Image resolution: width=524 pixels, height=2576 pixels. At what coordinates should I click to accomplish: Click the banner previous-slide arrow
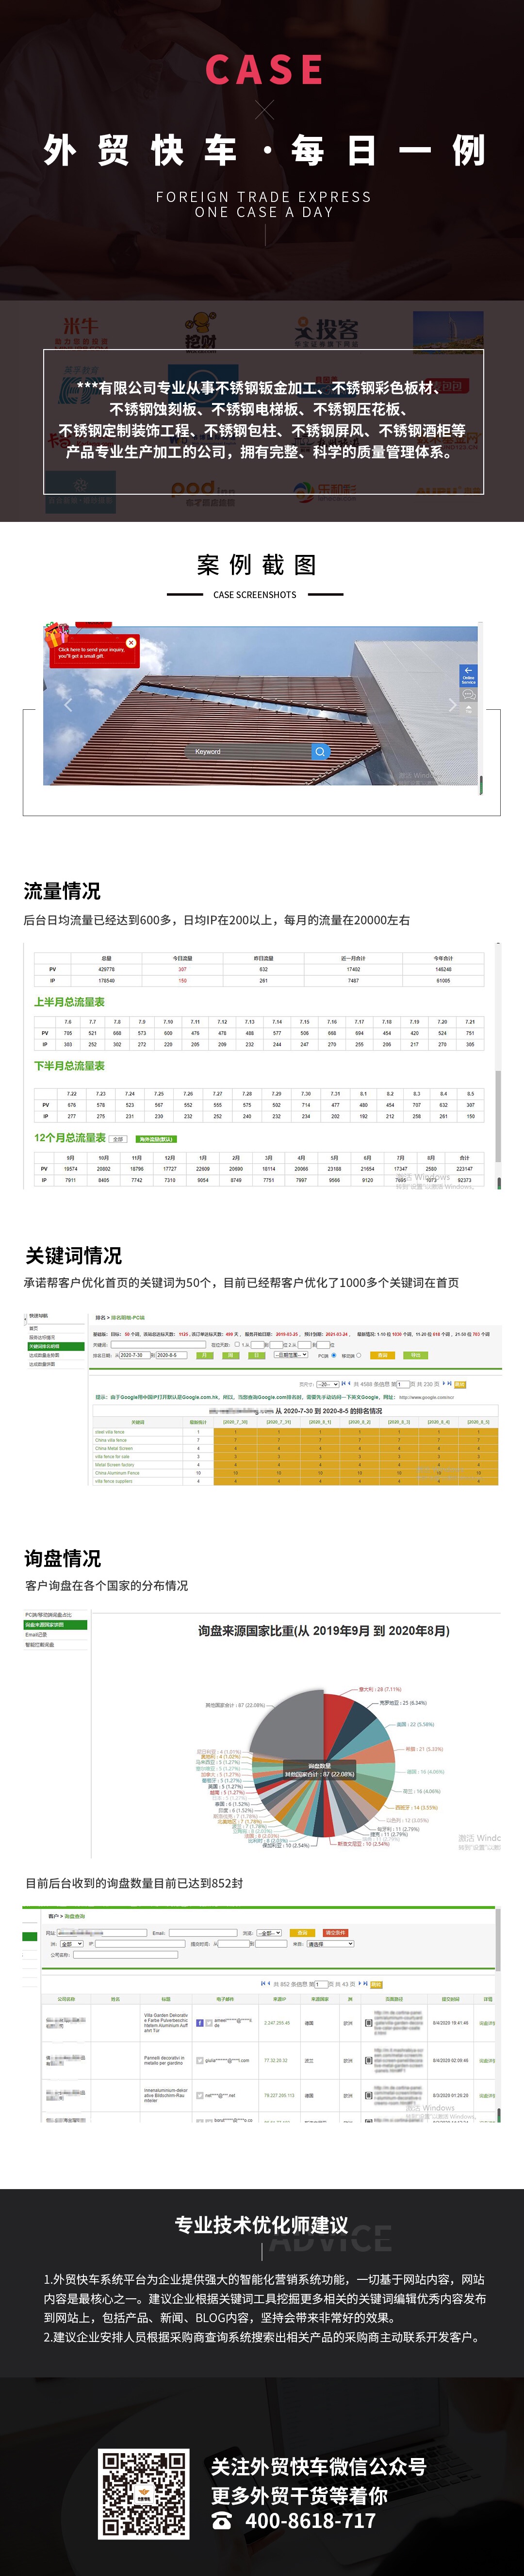click(x=68, y=704)
